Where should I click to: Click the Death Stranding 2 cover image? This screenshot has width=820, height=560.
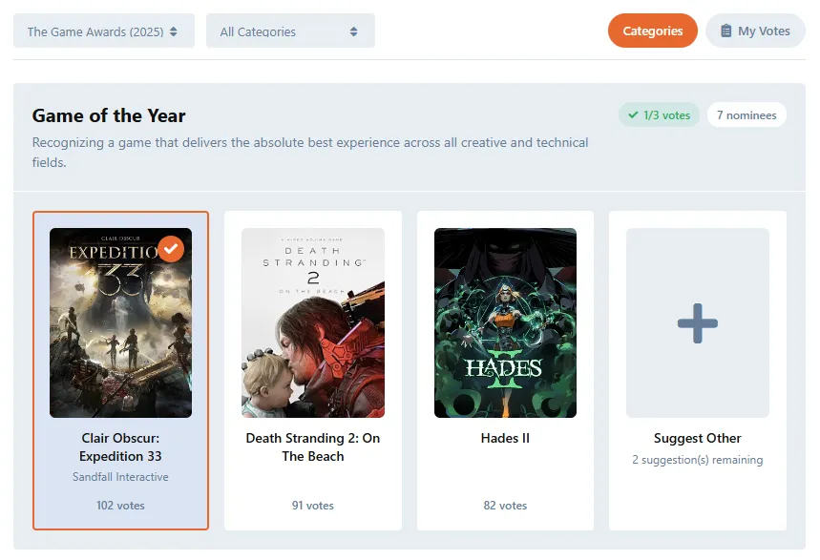tap(313, 322)
